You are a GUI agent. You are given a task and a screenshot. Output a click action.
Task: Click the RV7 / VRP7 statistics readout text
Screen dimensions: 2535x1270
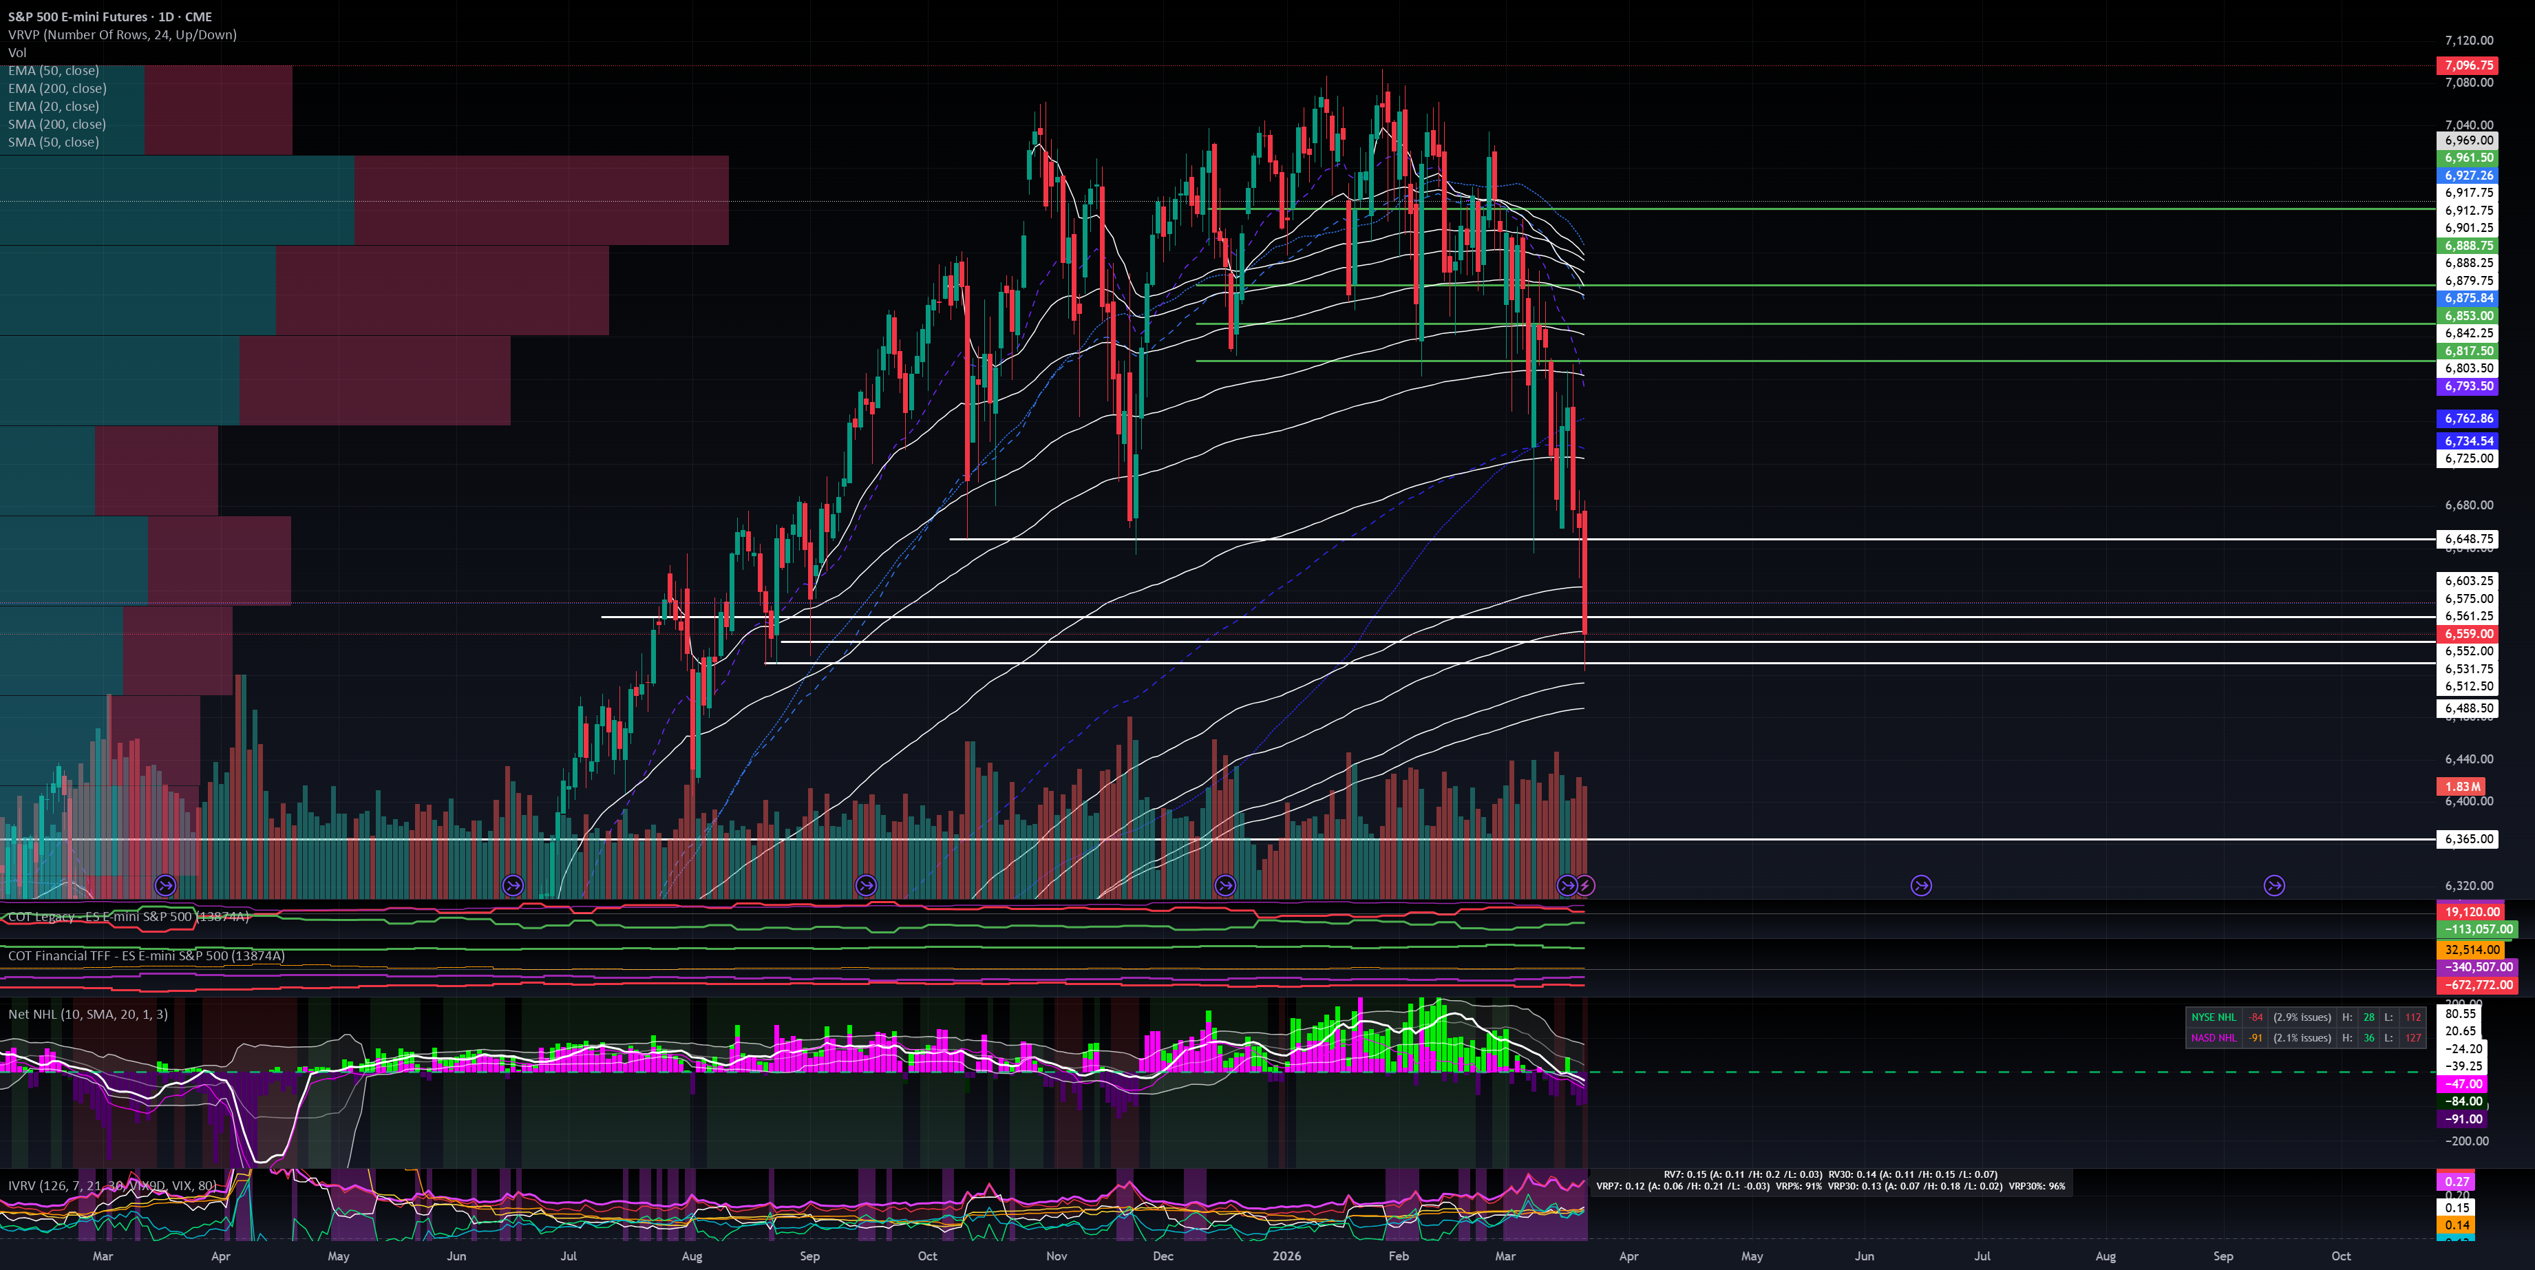click(1830, 1181)
